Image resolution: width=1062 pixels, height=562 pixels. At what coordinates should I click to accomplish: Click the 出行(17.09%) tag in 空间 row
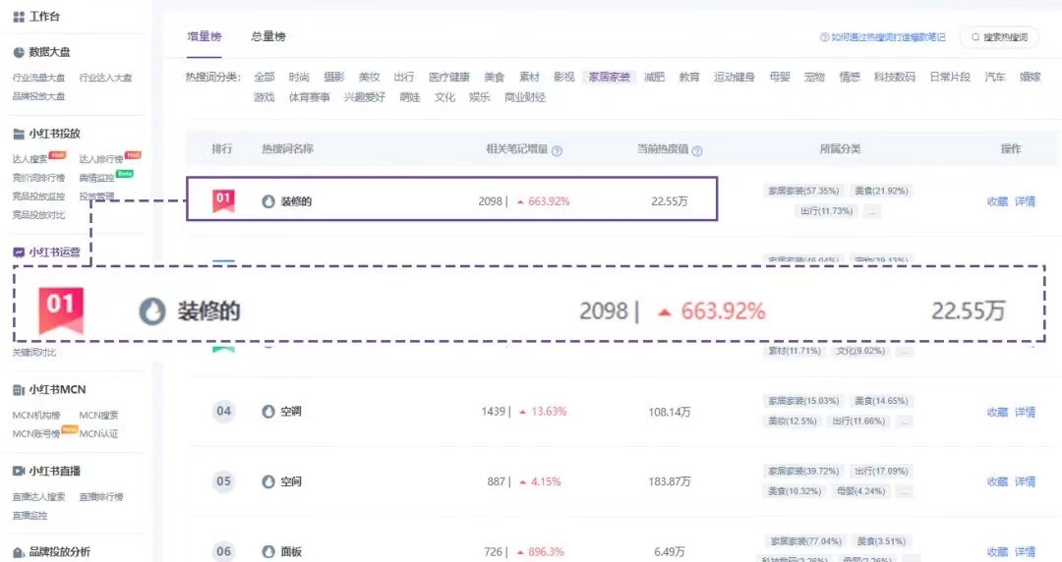click(881, 472)
